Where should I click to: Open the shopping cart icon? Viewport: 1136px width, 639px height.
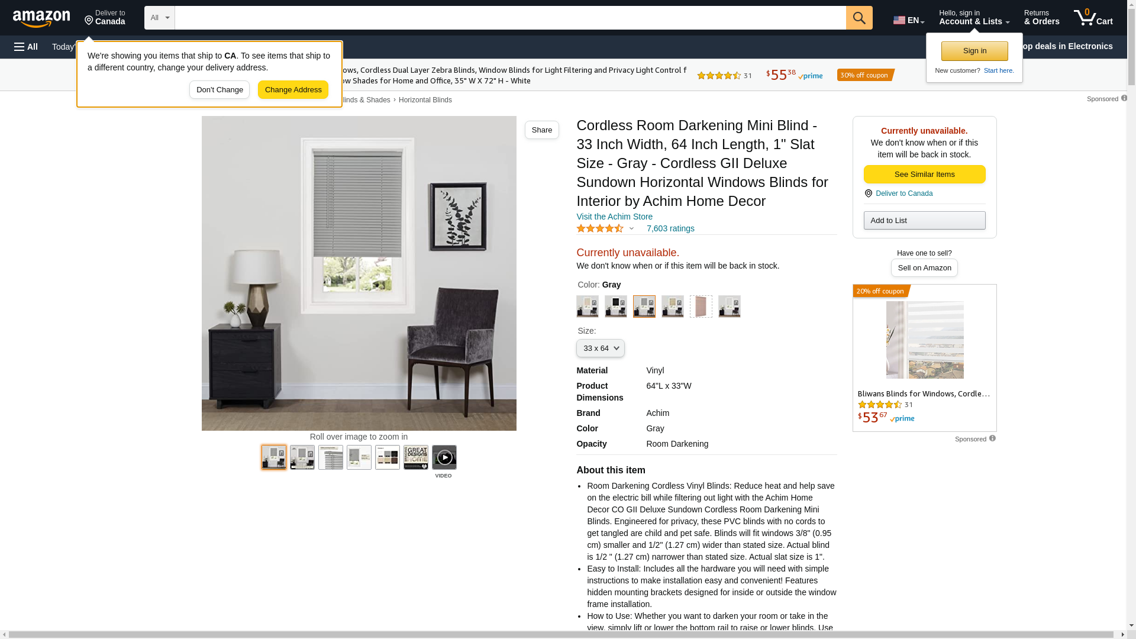(x=1093, y=18)
